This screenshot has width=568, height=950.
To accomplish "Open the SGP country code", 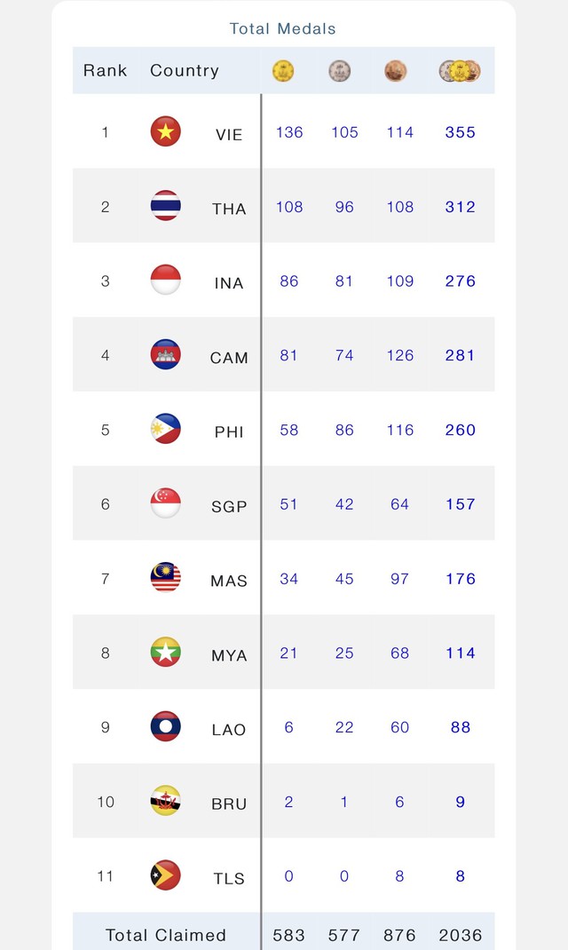I will point(229,506).
